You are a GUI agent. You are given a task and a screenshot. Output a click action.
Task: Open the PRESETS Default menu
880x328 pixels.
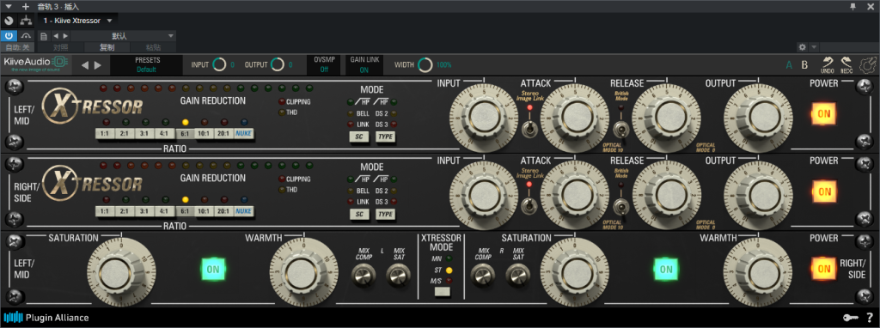pyautogui.click(x=146, y=64)
